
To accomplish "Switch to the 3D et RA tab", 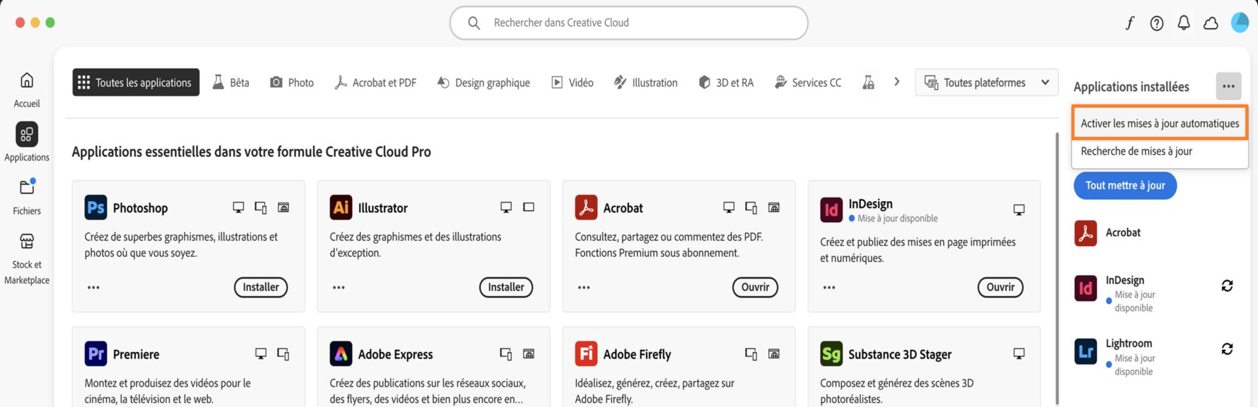I will click(x=726, y=83).
